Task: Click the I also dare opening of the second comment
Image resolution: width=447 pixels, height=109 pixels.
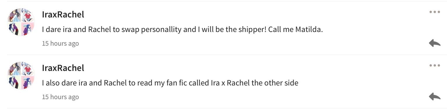Action: click(x=60, y=83)
